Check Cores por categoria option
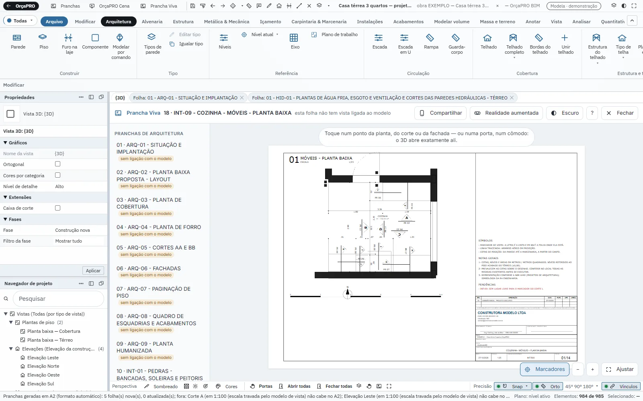This screenshot has width=643, height=401. pos(57,175)
